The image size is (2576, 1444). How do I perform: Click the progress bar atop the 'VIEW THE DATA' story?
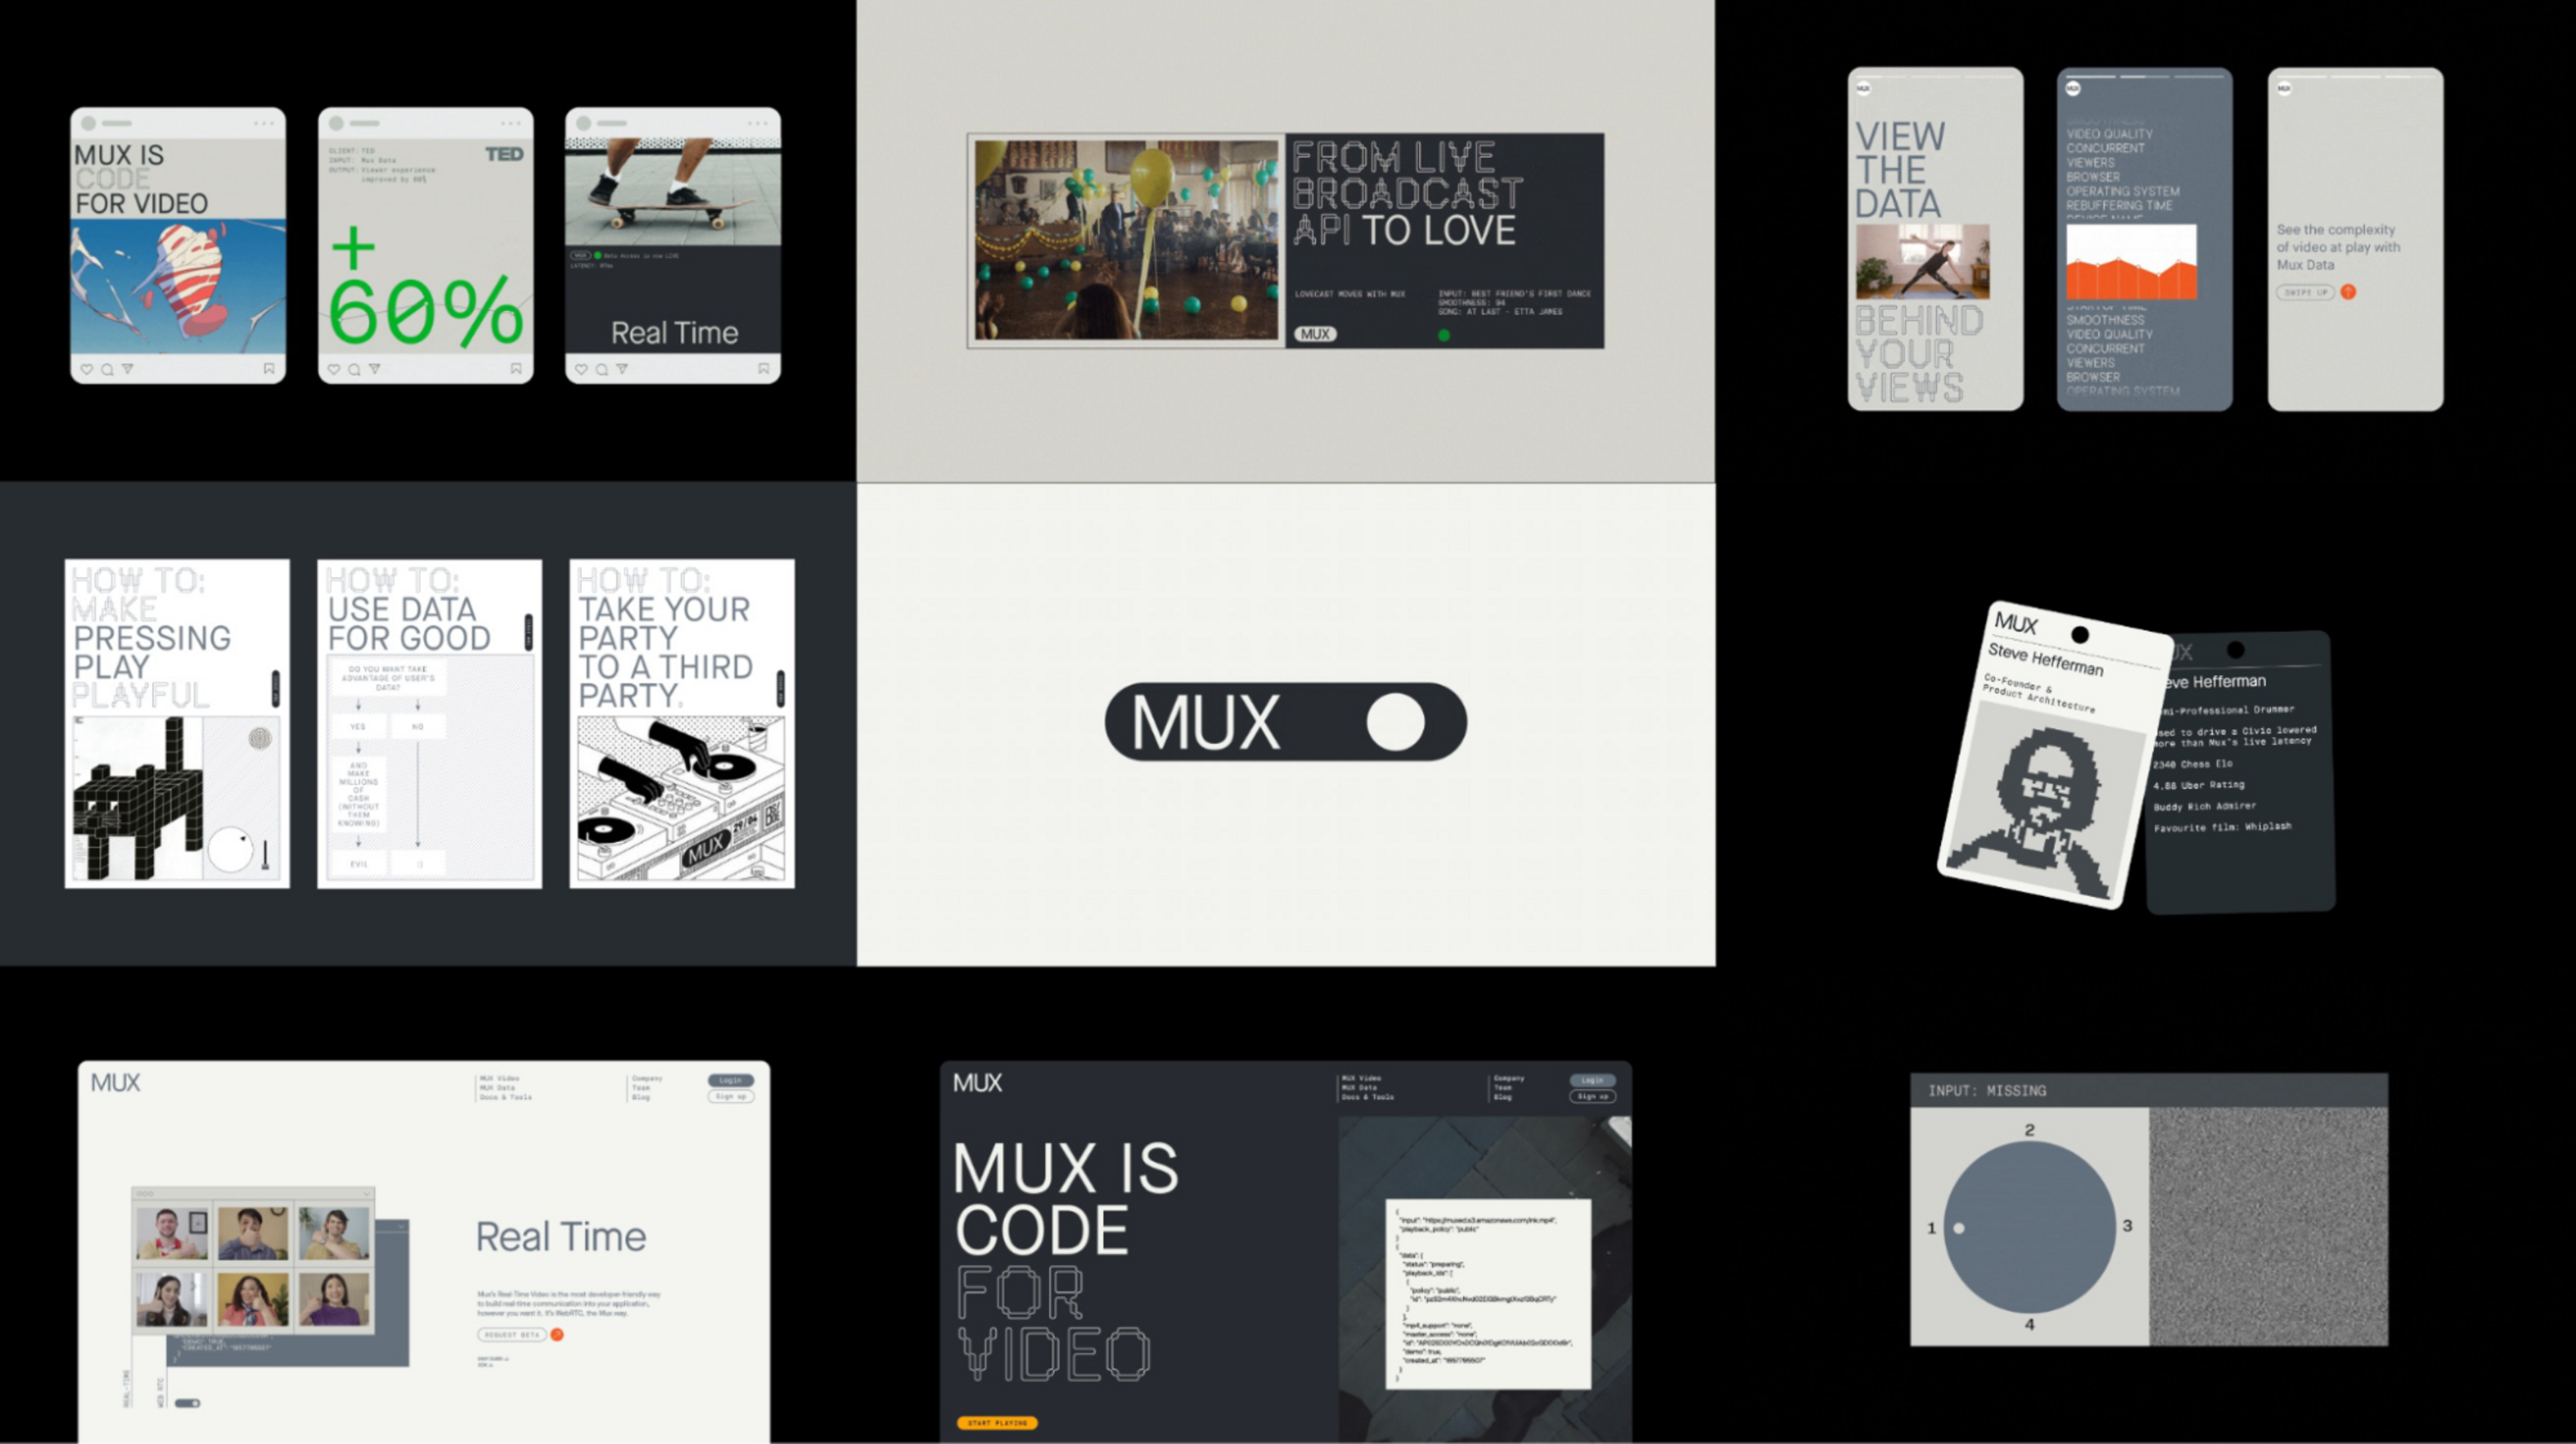(1935, 76)
